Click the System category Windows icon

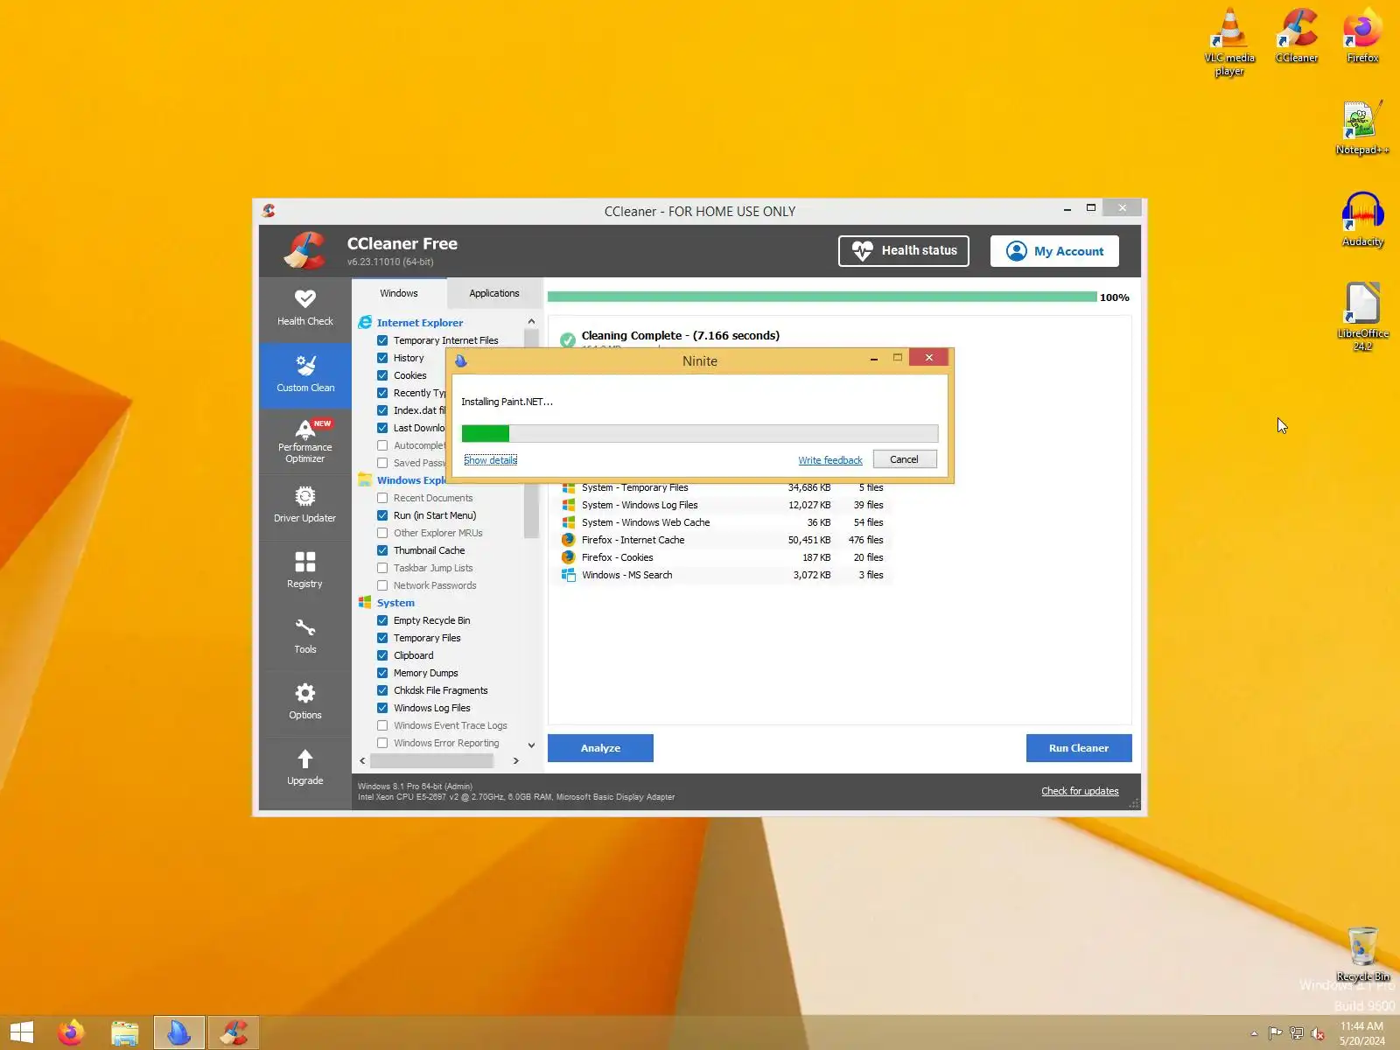[365, 603]
